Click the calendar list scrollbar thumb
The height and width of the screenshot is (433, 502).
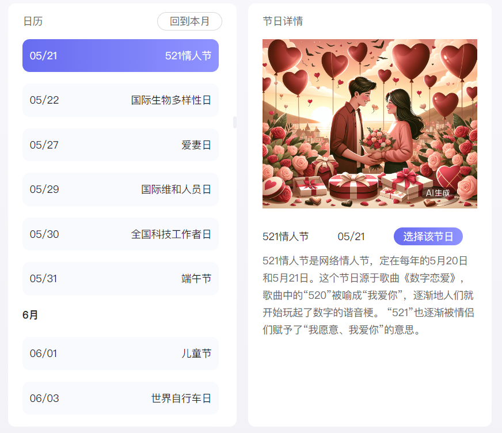pyautogui.click(x=235, y=122)
